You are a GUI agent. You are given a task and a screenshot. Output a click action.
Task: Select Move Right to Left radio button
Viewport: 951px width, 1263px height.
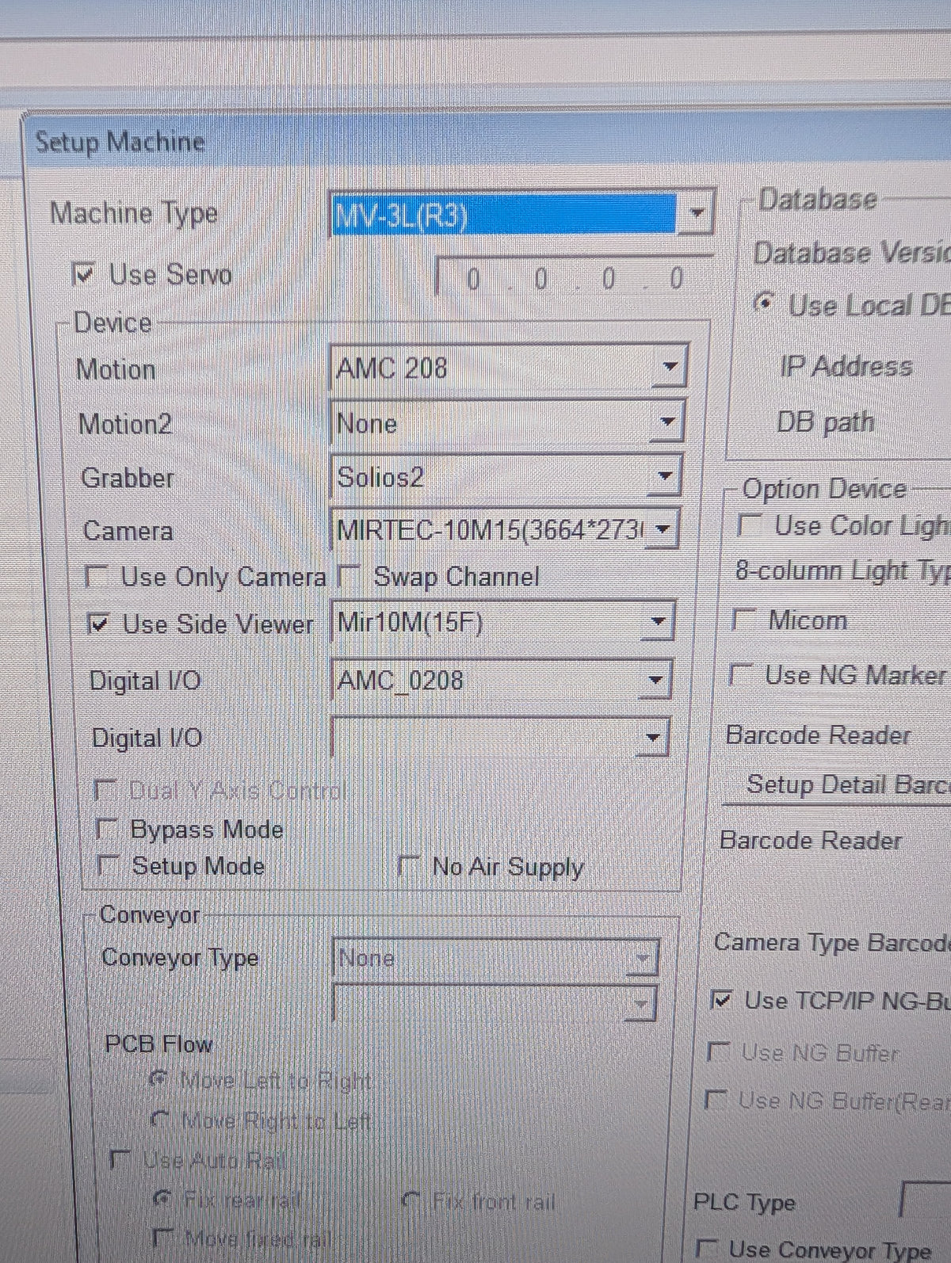(162, 1120)
